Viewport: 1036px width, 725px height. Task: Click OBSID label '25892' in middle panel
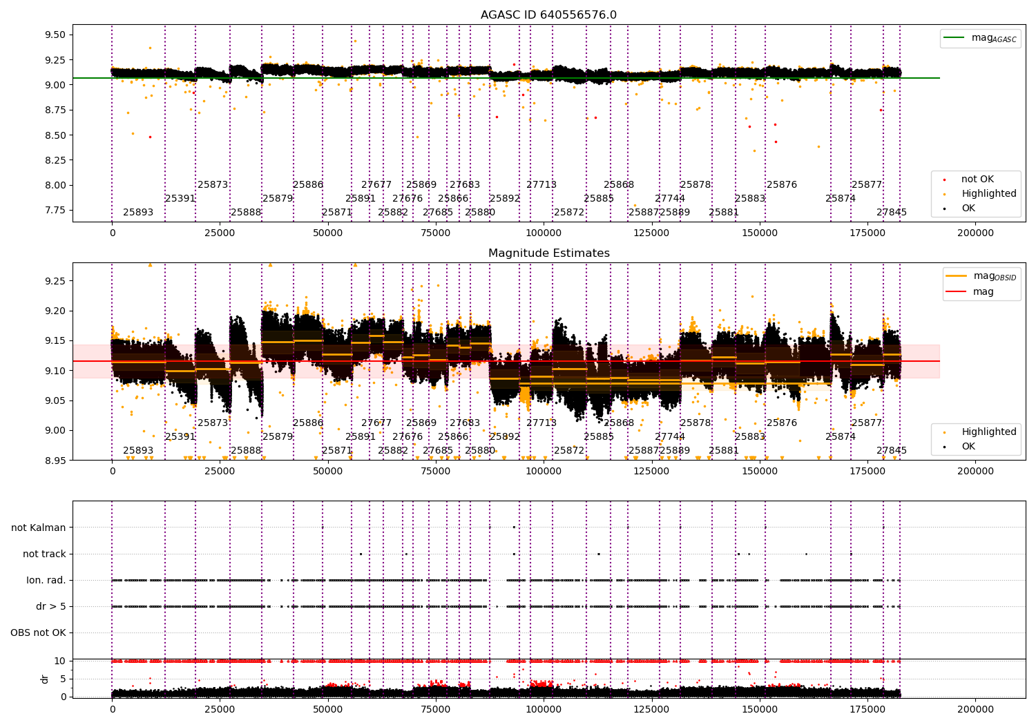tap(505, 437)
